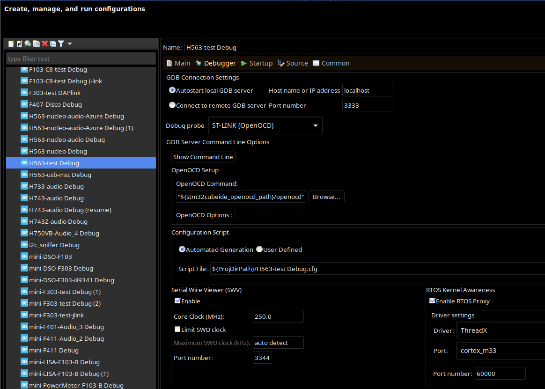Viewport: 545px width, 389px height.
Task: Open the Debug probe dropdown
Action: (x=265, y=125)
